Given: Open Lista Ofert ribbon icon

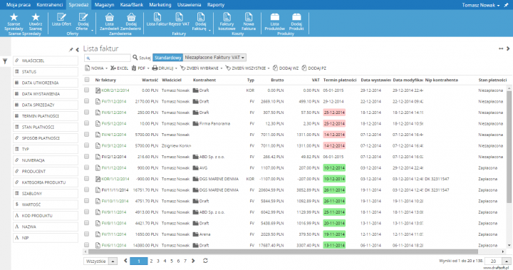Looking at the screenshot, I should 61,17.
